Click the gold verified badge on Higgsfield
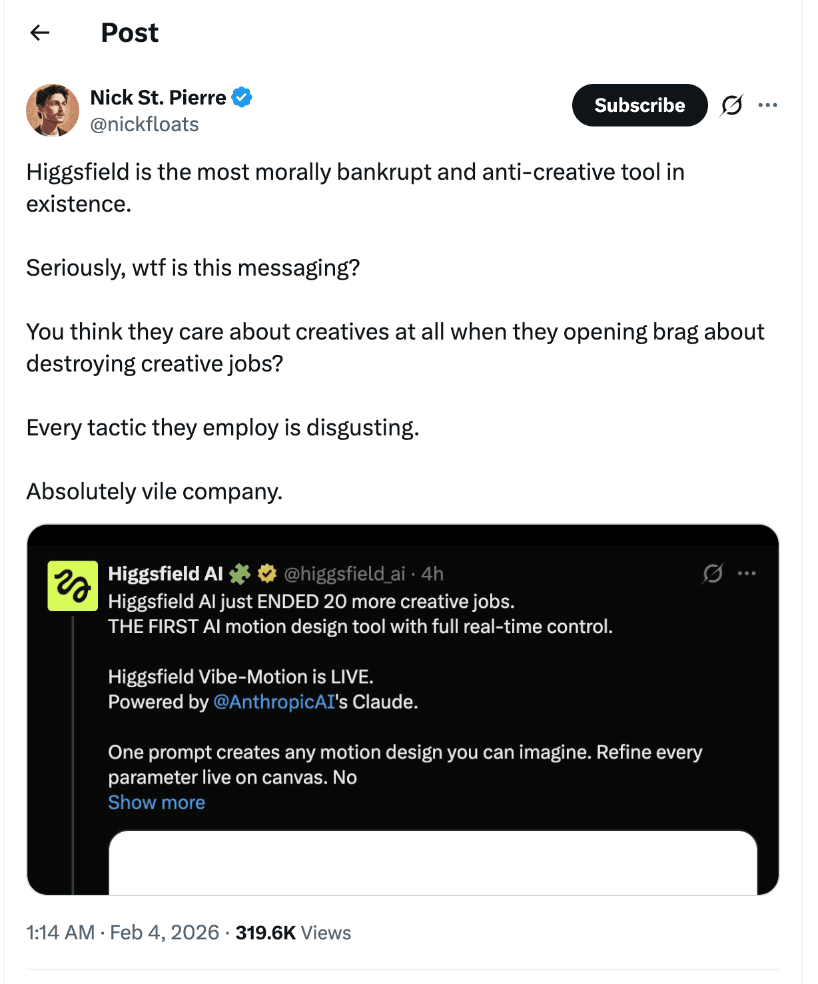The height and width of the screenshot is (984, 818). (x=267, y=573)
